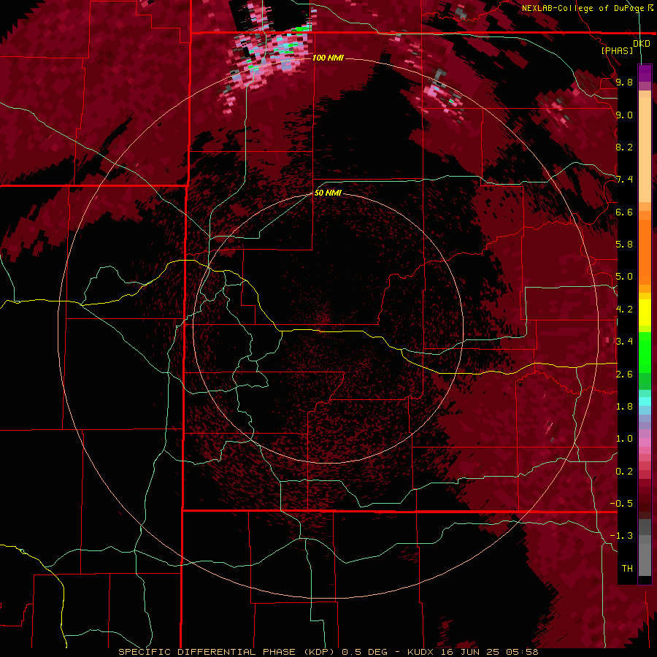Click the 0.2 scale value
The height and width of the screenshot is (657, 657).
624,471
